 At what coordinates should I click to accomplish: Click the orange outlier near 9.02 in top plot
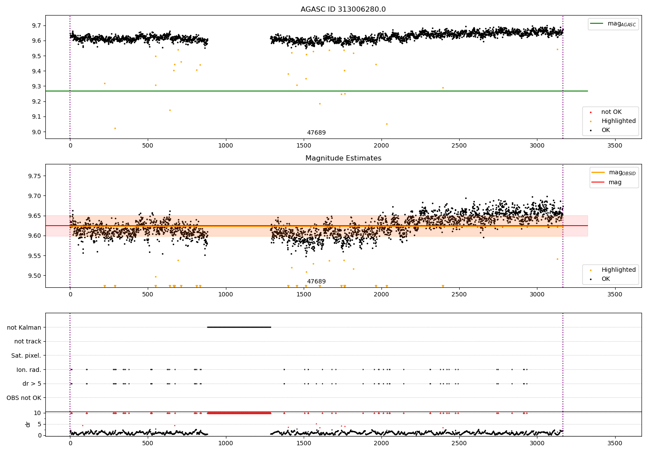pos(115,128)
